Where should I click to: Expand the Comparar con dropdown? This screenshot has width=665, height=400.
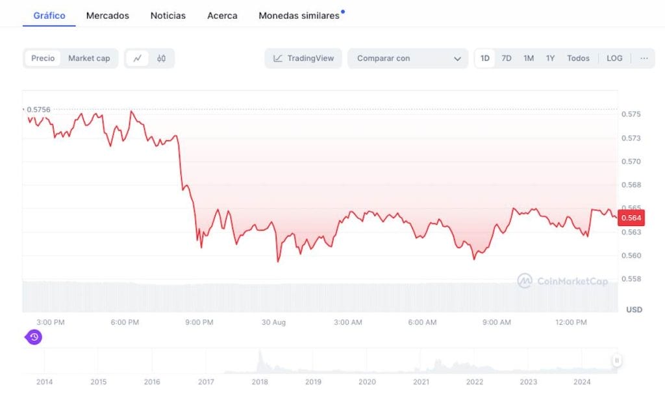408,58
